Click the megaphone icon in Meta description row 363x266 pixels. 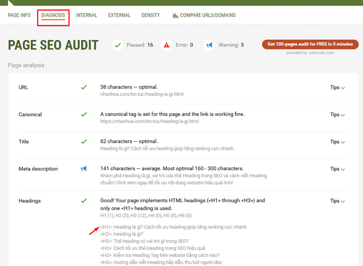[x=83, y=169]
